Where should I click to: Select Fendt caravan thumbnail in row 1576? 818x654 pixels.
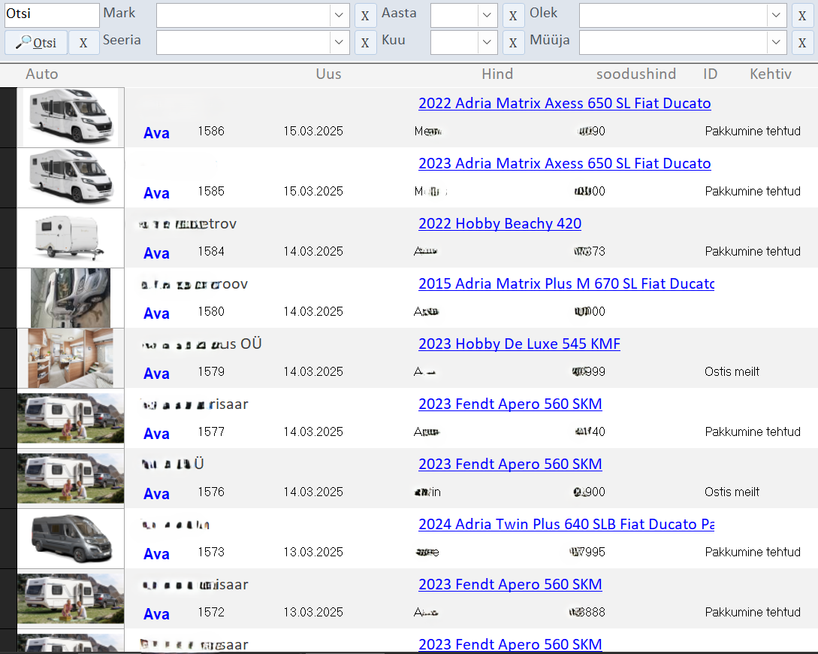[x=71, y=478]
